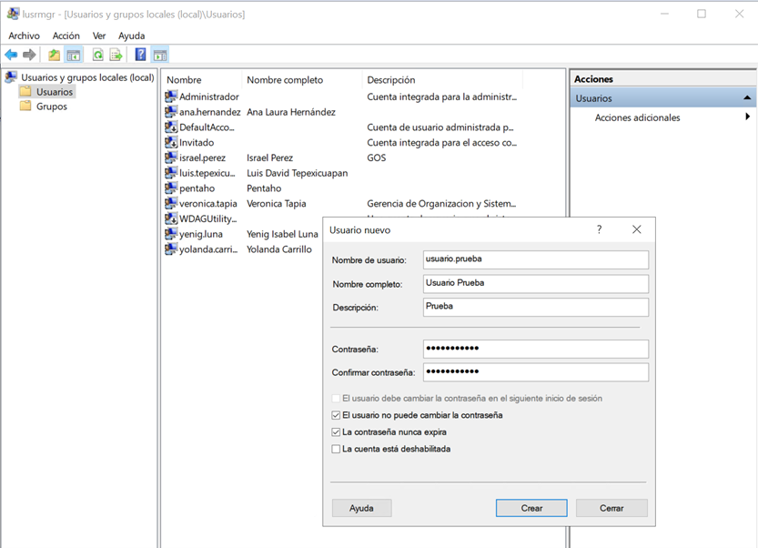Click the 'Nombre completo' text field

click(535, 283)
